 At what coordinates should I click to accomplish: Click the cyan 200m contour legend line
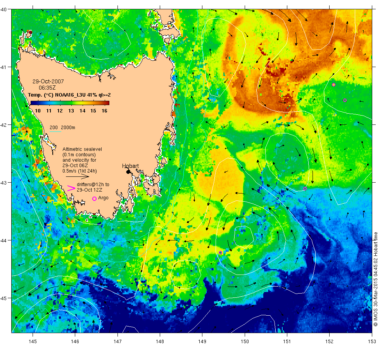(x=55, y=131)
